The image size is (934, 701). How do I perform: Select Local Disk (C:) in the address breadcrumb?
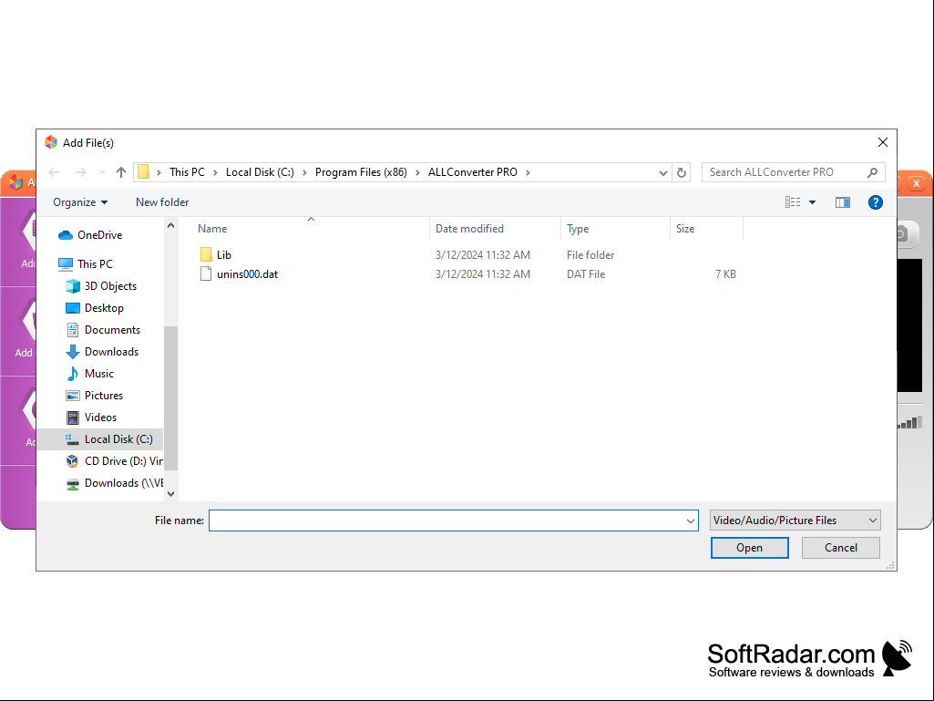tap(260, 172)
